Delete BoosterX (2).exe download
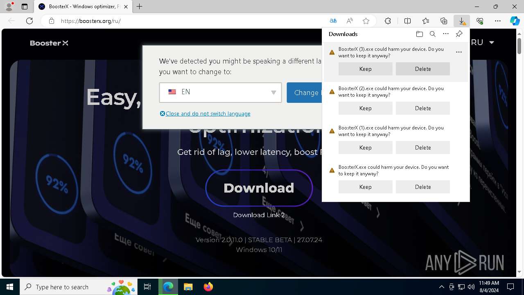This screenshot has height=295, width=524. [423, 108]
